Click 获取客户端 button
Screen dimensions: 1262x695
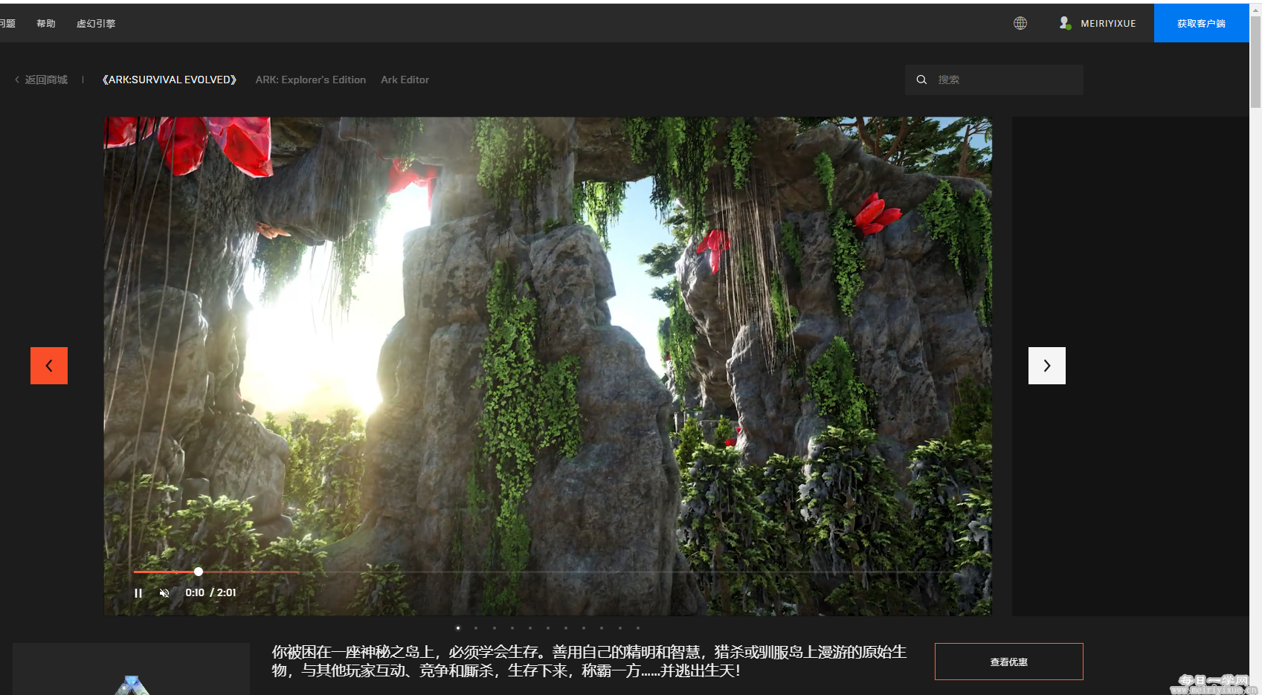[x=1202, y=23]
